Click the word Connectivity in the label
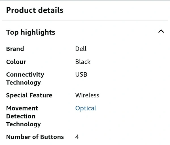This screenshot has height=145, width=170. click(25, 75)
